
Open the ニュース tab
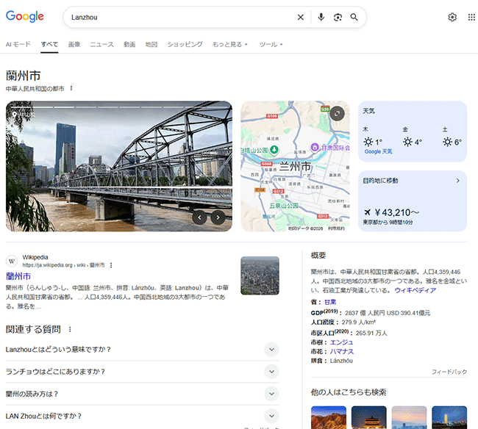[x=101, y=45]
